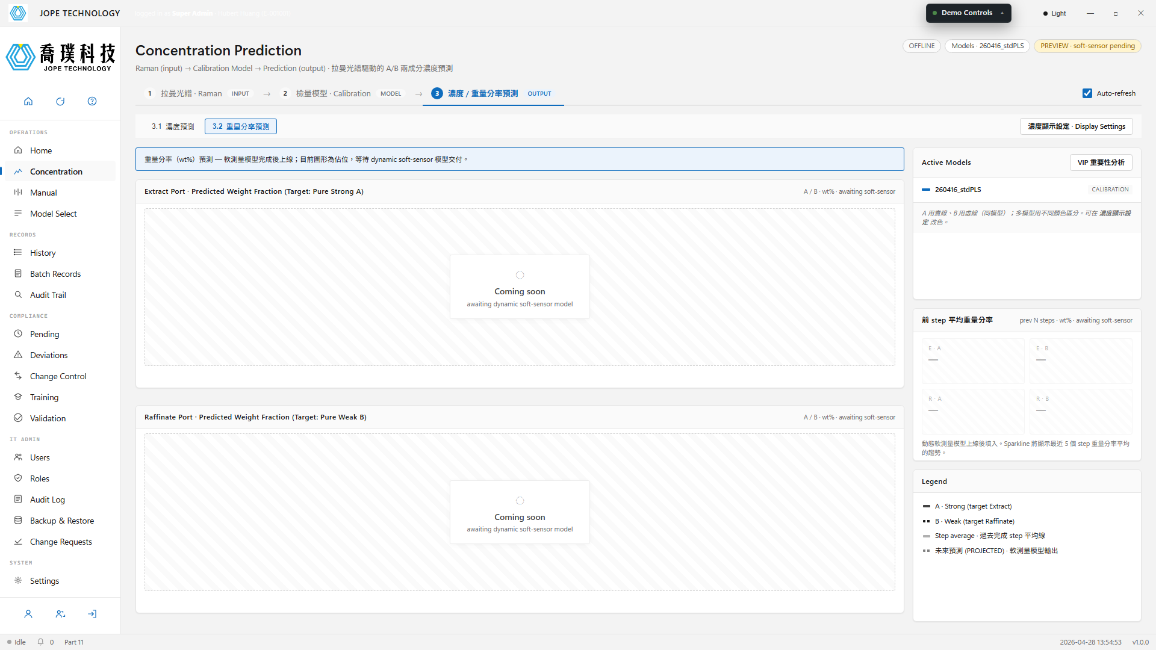Click the OFFLINE status badge
The image size is (1156, 650).
click(921, 46)
